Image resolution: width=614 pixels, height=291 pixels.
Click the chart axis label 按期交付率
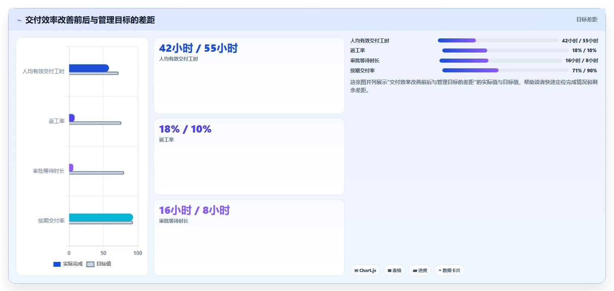[x=51, y=221]
